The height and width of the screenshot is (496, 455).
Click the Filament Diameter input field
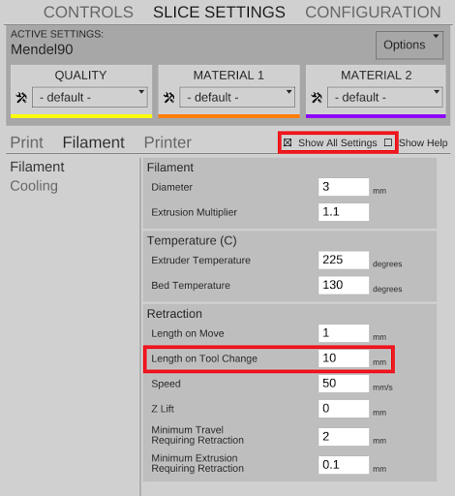click(344, 187)
